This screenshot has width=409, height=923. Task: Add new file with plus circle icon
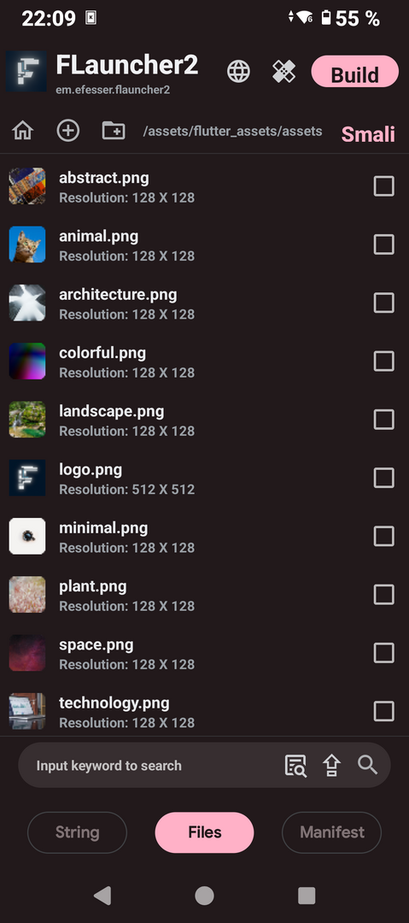pyautogui.click(x=67, y=130)
